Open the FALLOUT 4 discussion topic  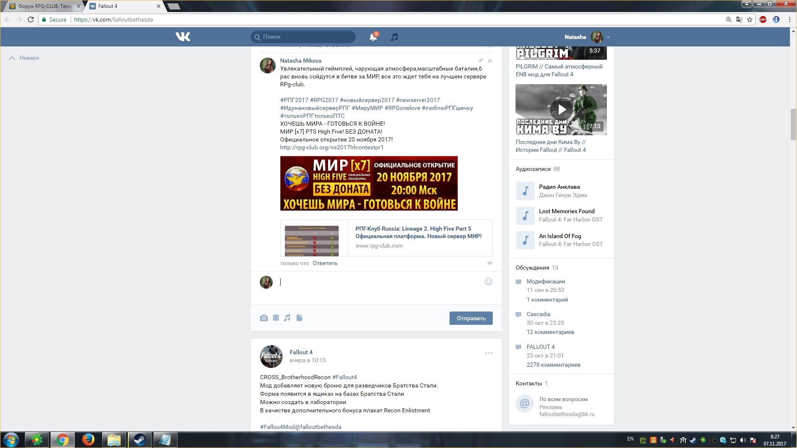click(540, 347)
